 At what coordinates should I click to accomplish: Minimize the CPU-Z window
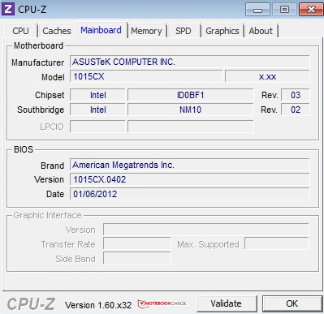point(257,10)
